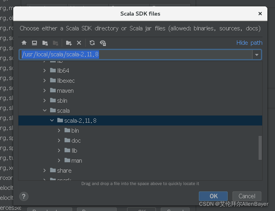The image size is (275, 211).
Task: Expand the man folder
Action: (59, 161)
